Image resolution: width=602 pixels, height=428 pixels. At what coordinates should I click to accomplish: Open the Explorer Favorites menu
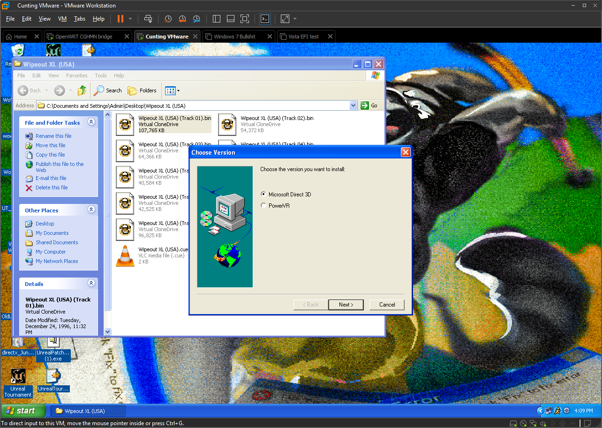coord(77,75)
